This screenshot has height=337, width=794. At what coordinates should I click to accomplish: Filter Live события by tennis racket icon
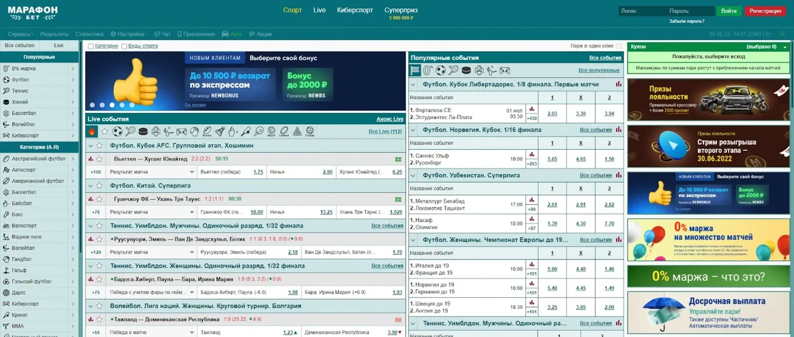point(130,131)
